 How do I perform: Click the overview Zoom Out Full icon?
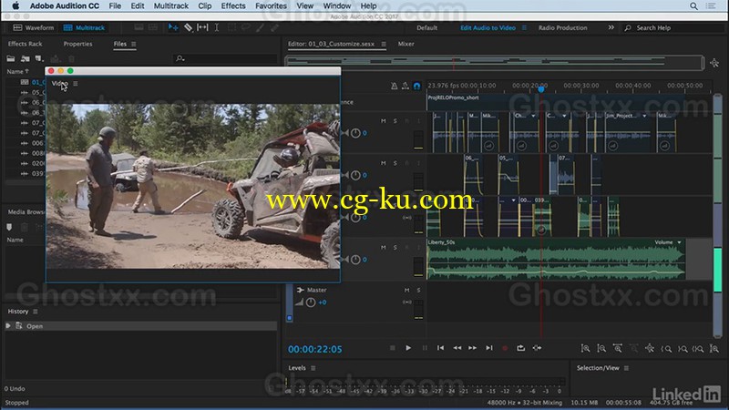[714, 63]
